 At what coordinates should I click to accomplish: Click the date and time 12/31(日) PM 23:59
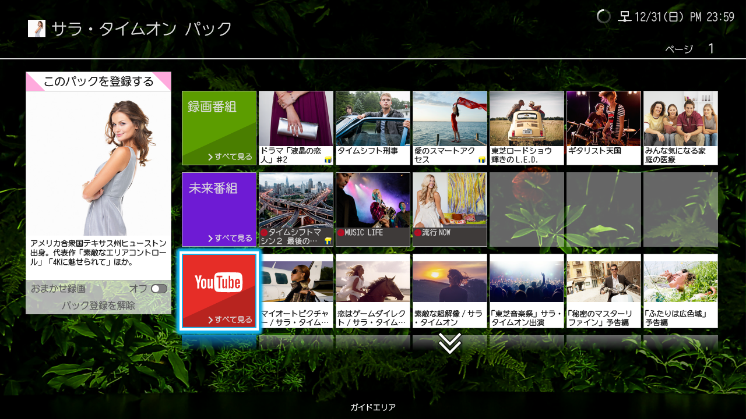coord(684,17)
